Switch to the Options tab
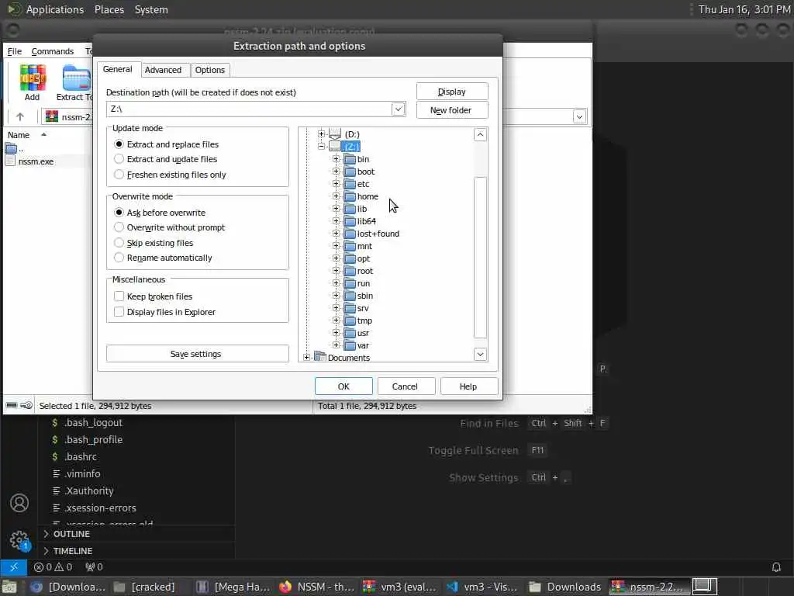 (x=209, y=70)
